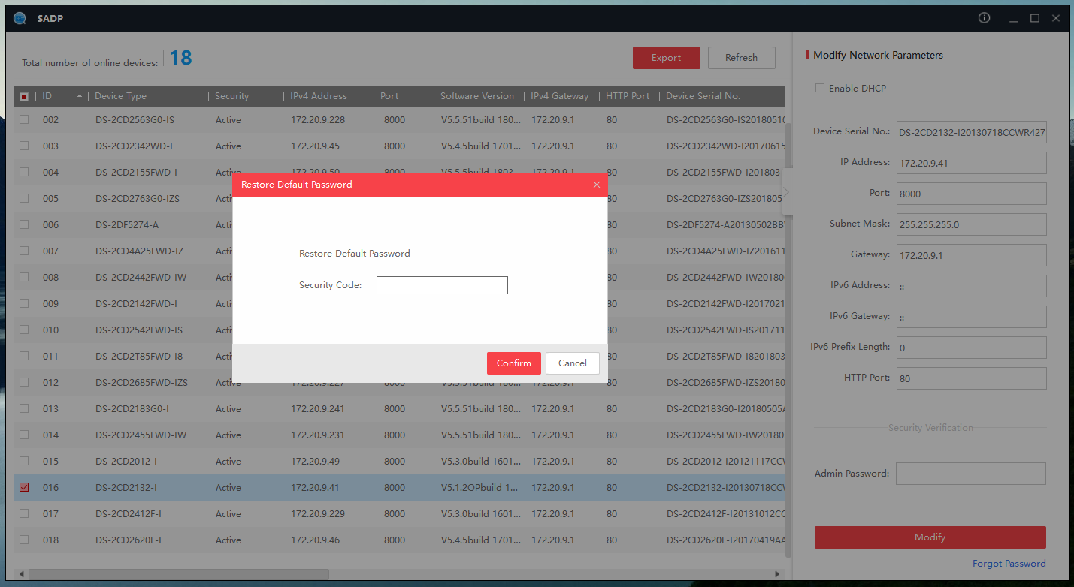Click the Export button
Viewport: 1074px width, 587px height.
click(x=667, y=58)
